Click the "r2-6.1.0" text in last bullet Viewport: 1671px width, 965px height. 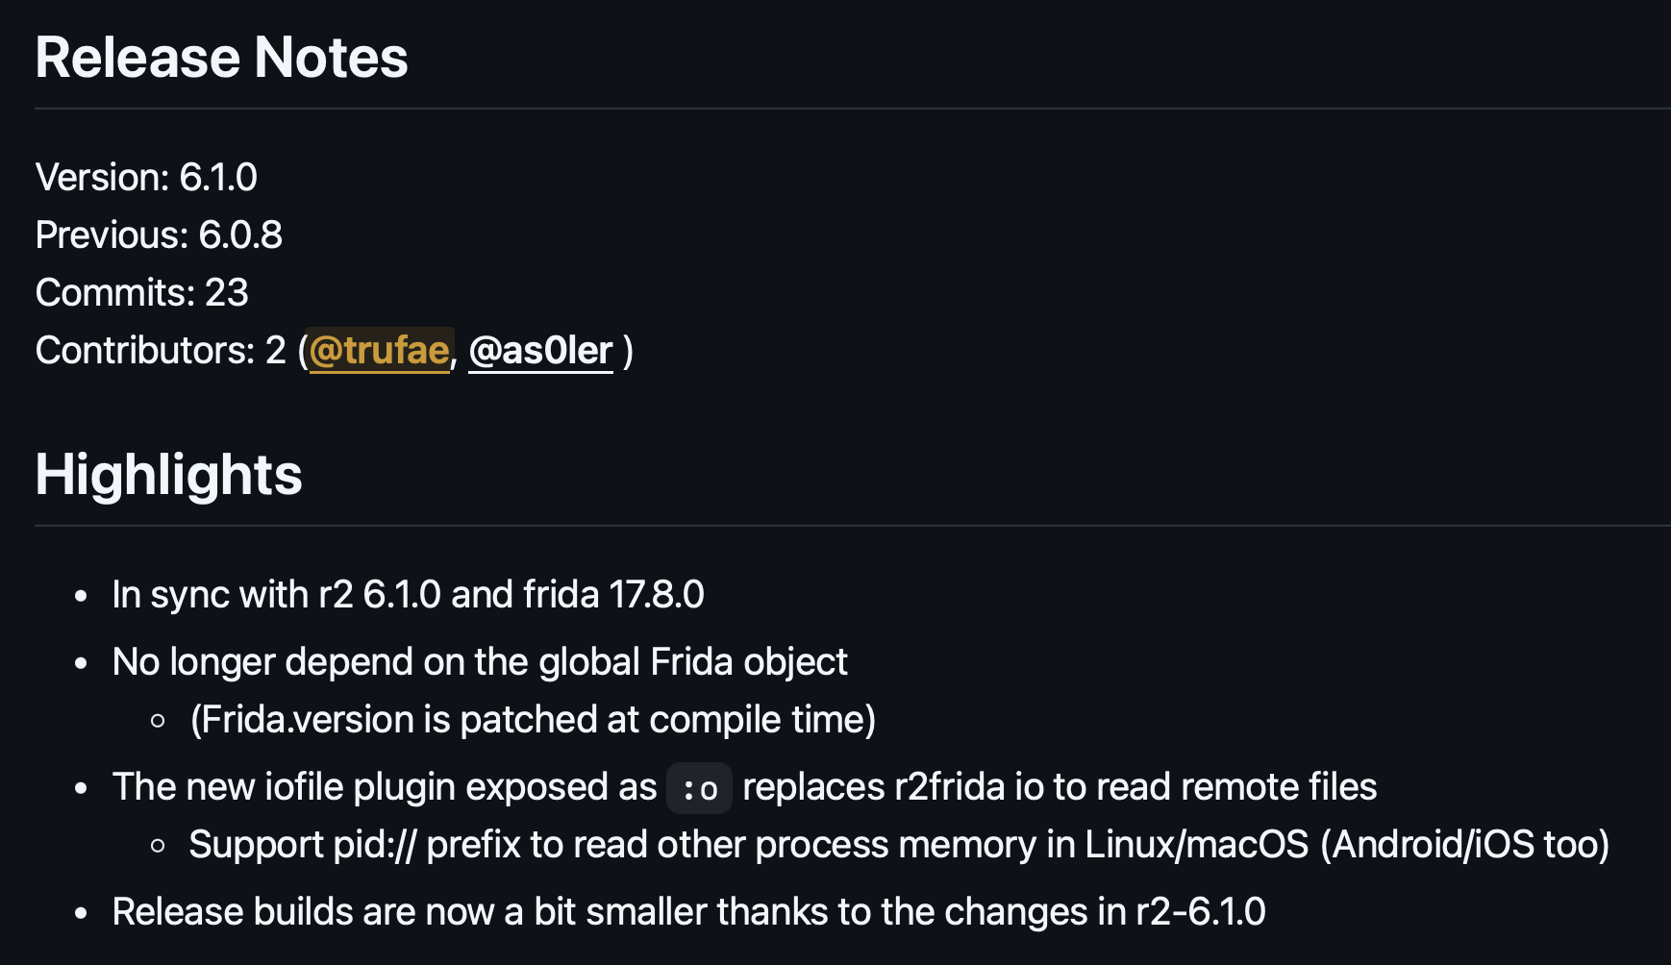[x=1200, y=912]
